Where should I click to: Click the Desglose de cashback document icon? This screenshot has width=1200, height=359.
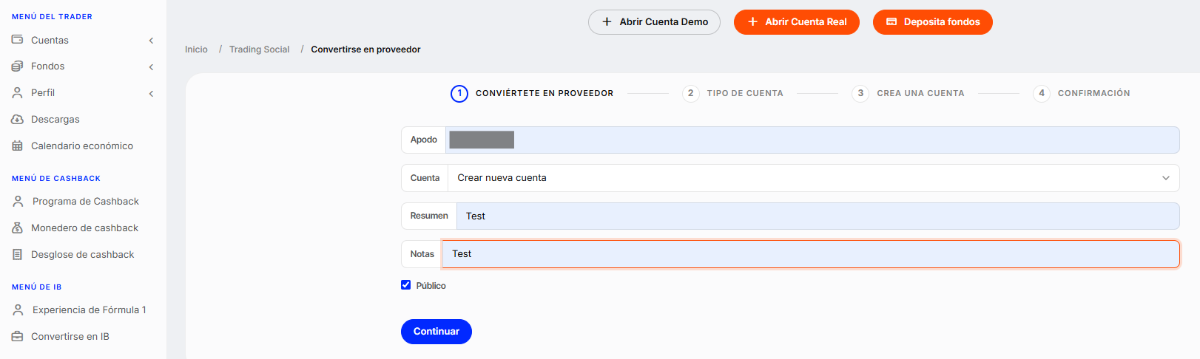pyautogui.click(x=17, y=255)
